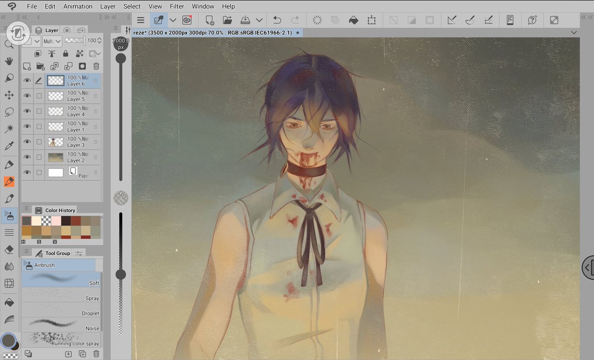This screenshot has width=594, height=360.
Task: Click the Open file folder icon
Action: 227,20
